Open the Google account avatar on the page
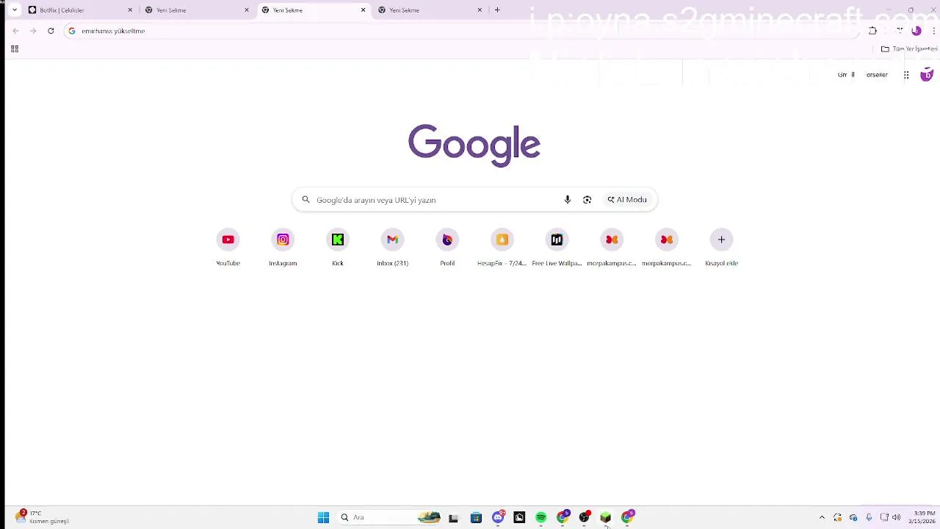The image size is (940, 529). point(927,75)
